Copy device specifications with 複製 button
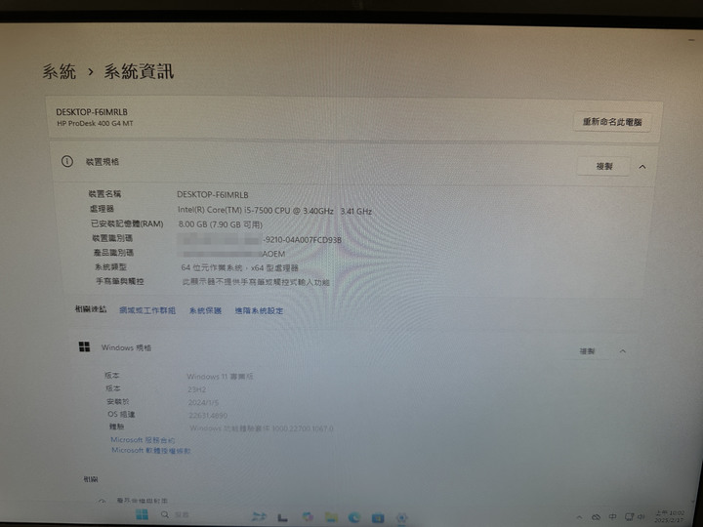703x527 pixels. 603,166
